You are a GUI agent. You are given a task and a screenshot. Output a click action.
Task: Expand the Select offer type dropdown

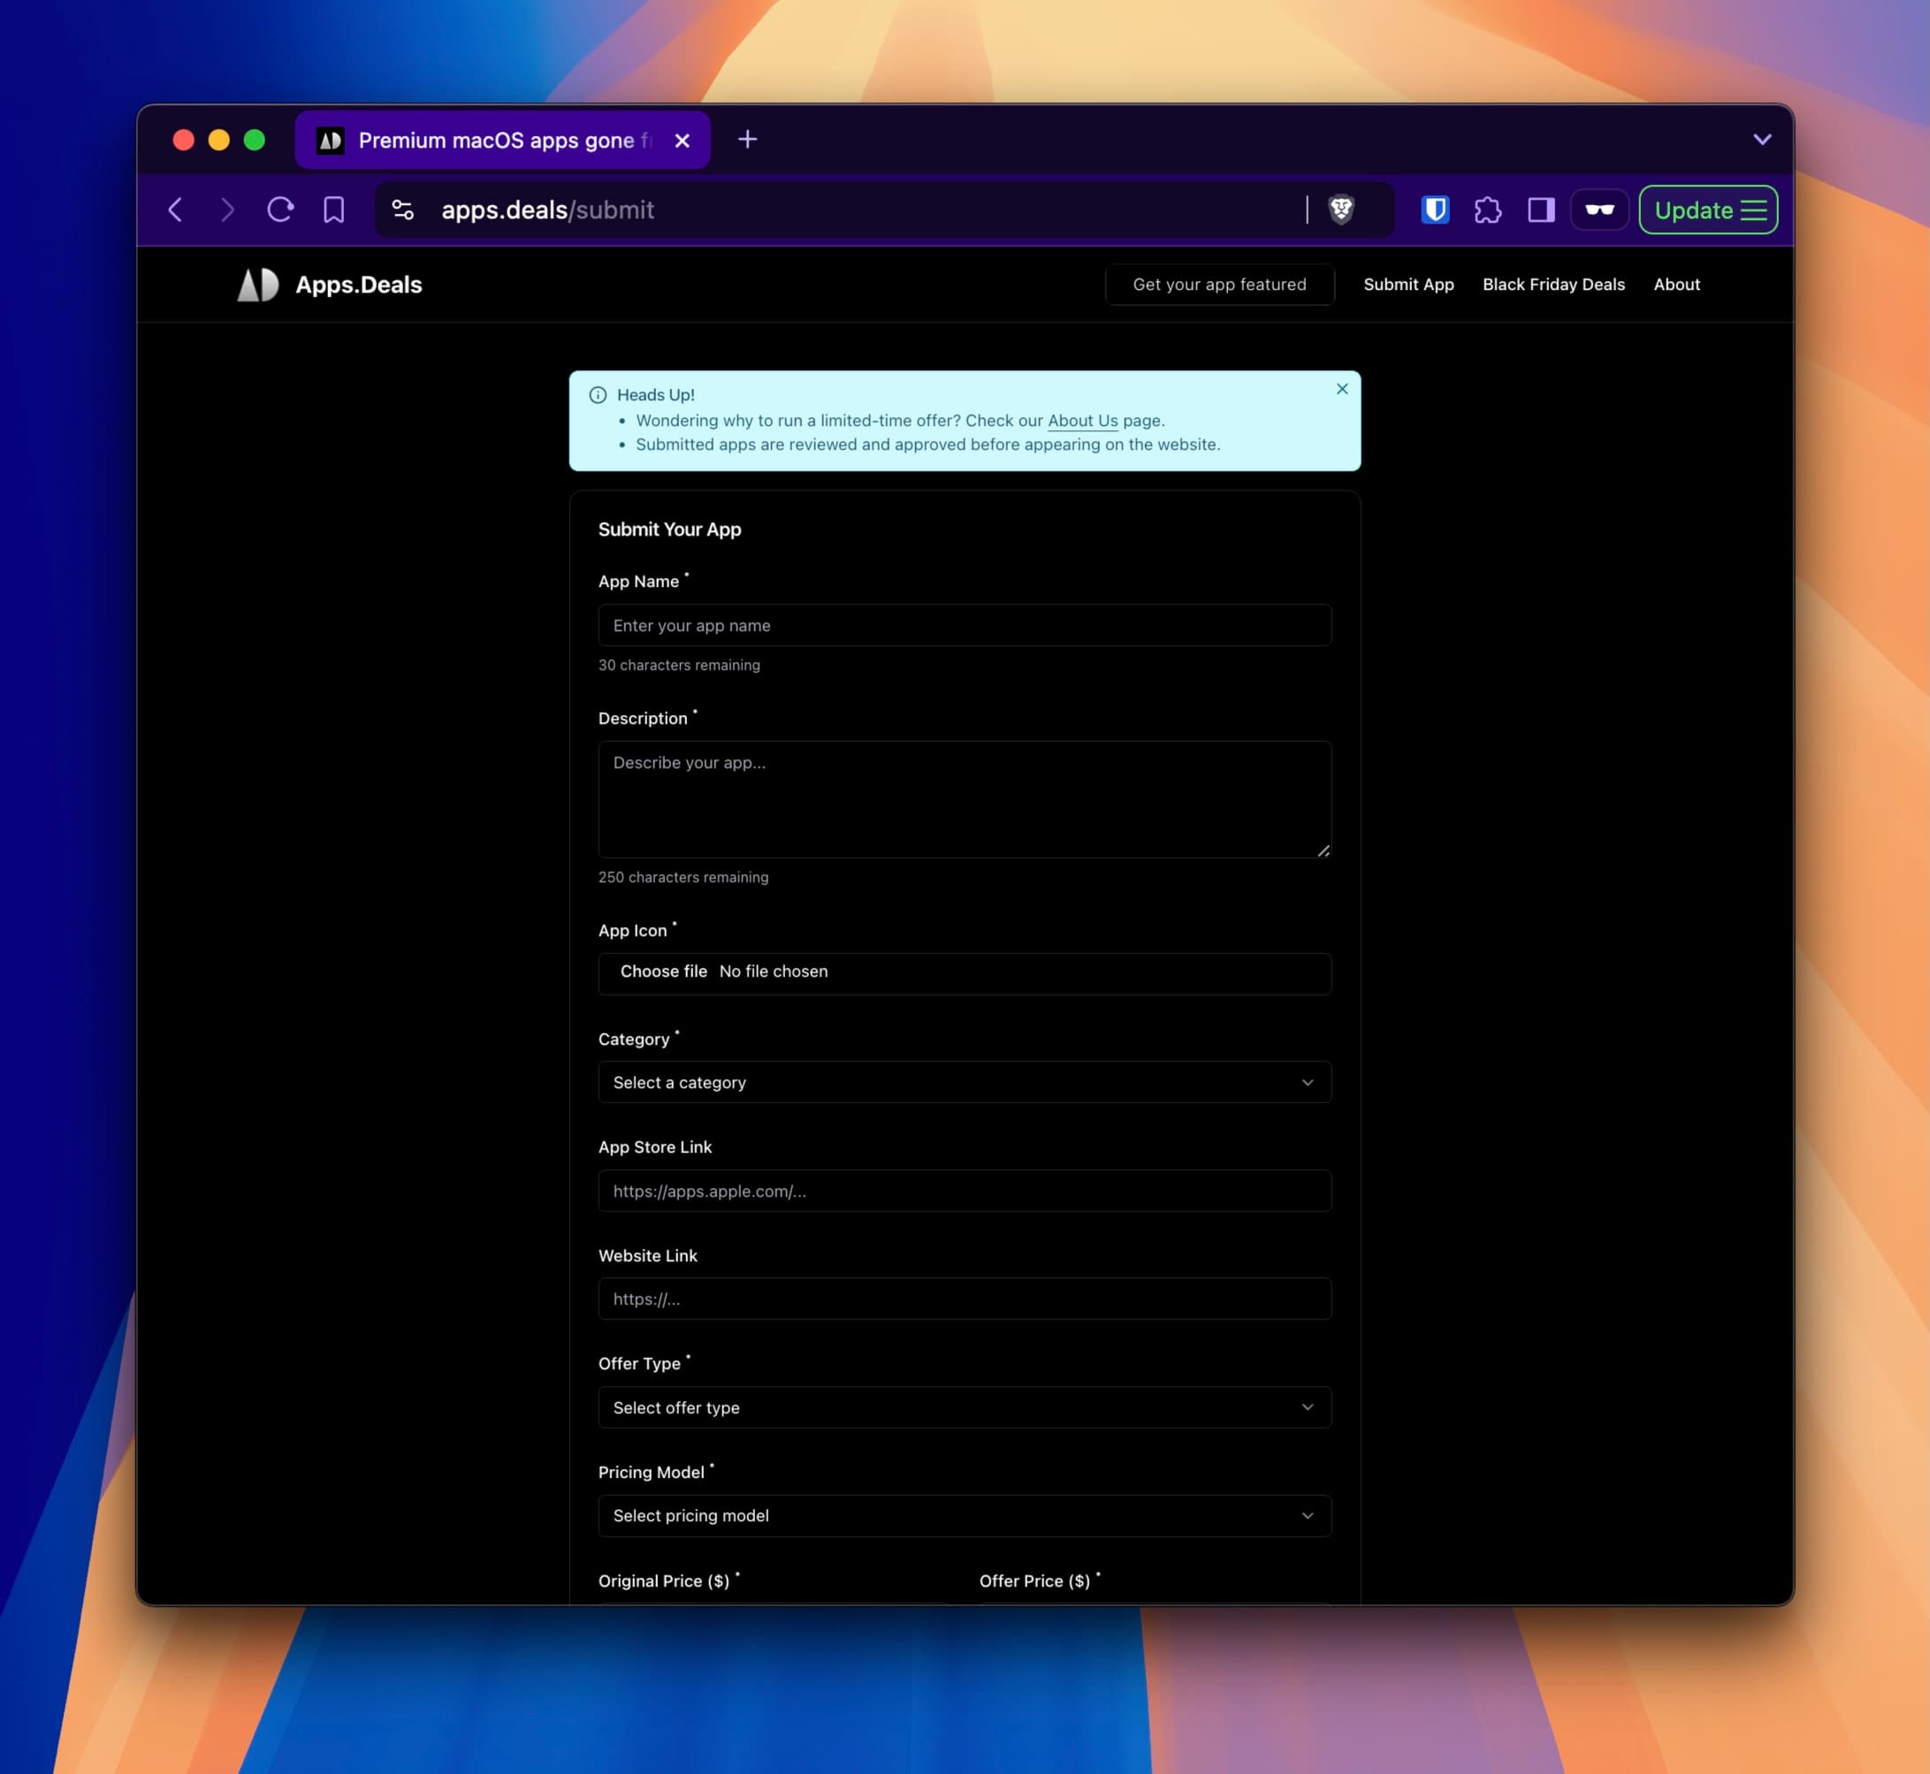964,1407
